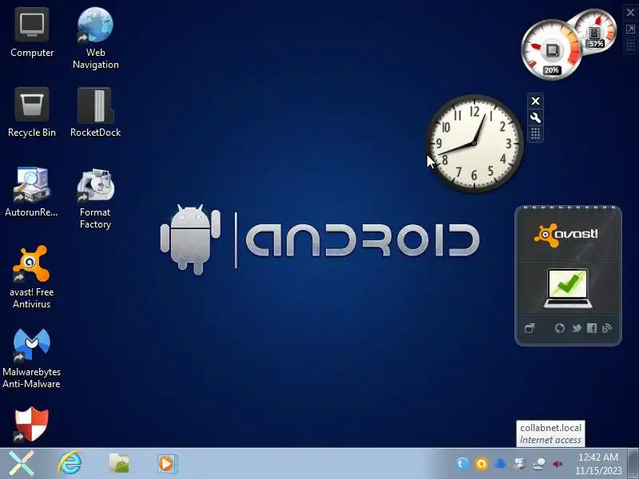Open avast Twitter icon in gadget
This screenshot has width=639, height=479.
(576, 328)
